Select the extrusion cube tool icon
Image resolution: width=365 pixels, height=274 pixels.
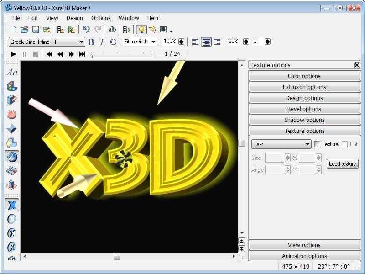[x=12, y=100]
